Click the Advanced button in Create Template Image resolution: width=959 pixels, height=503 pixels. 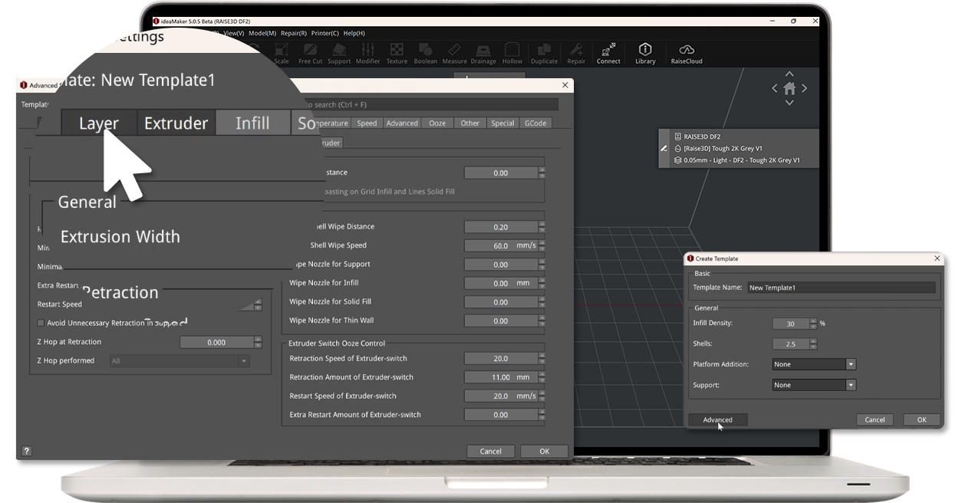(718, 419)
